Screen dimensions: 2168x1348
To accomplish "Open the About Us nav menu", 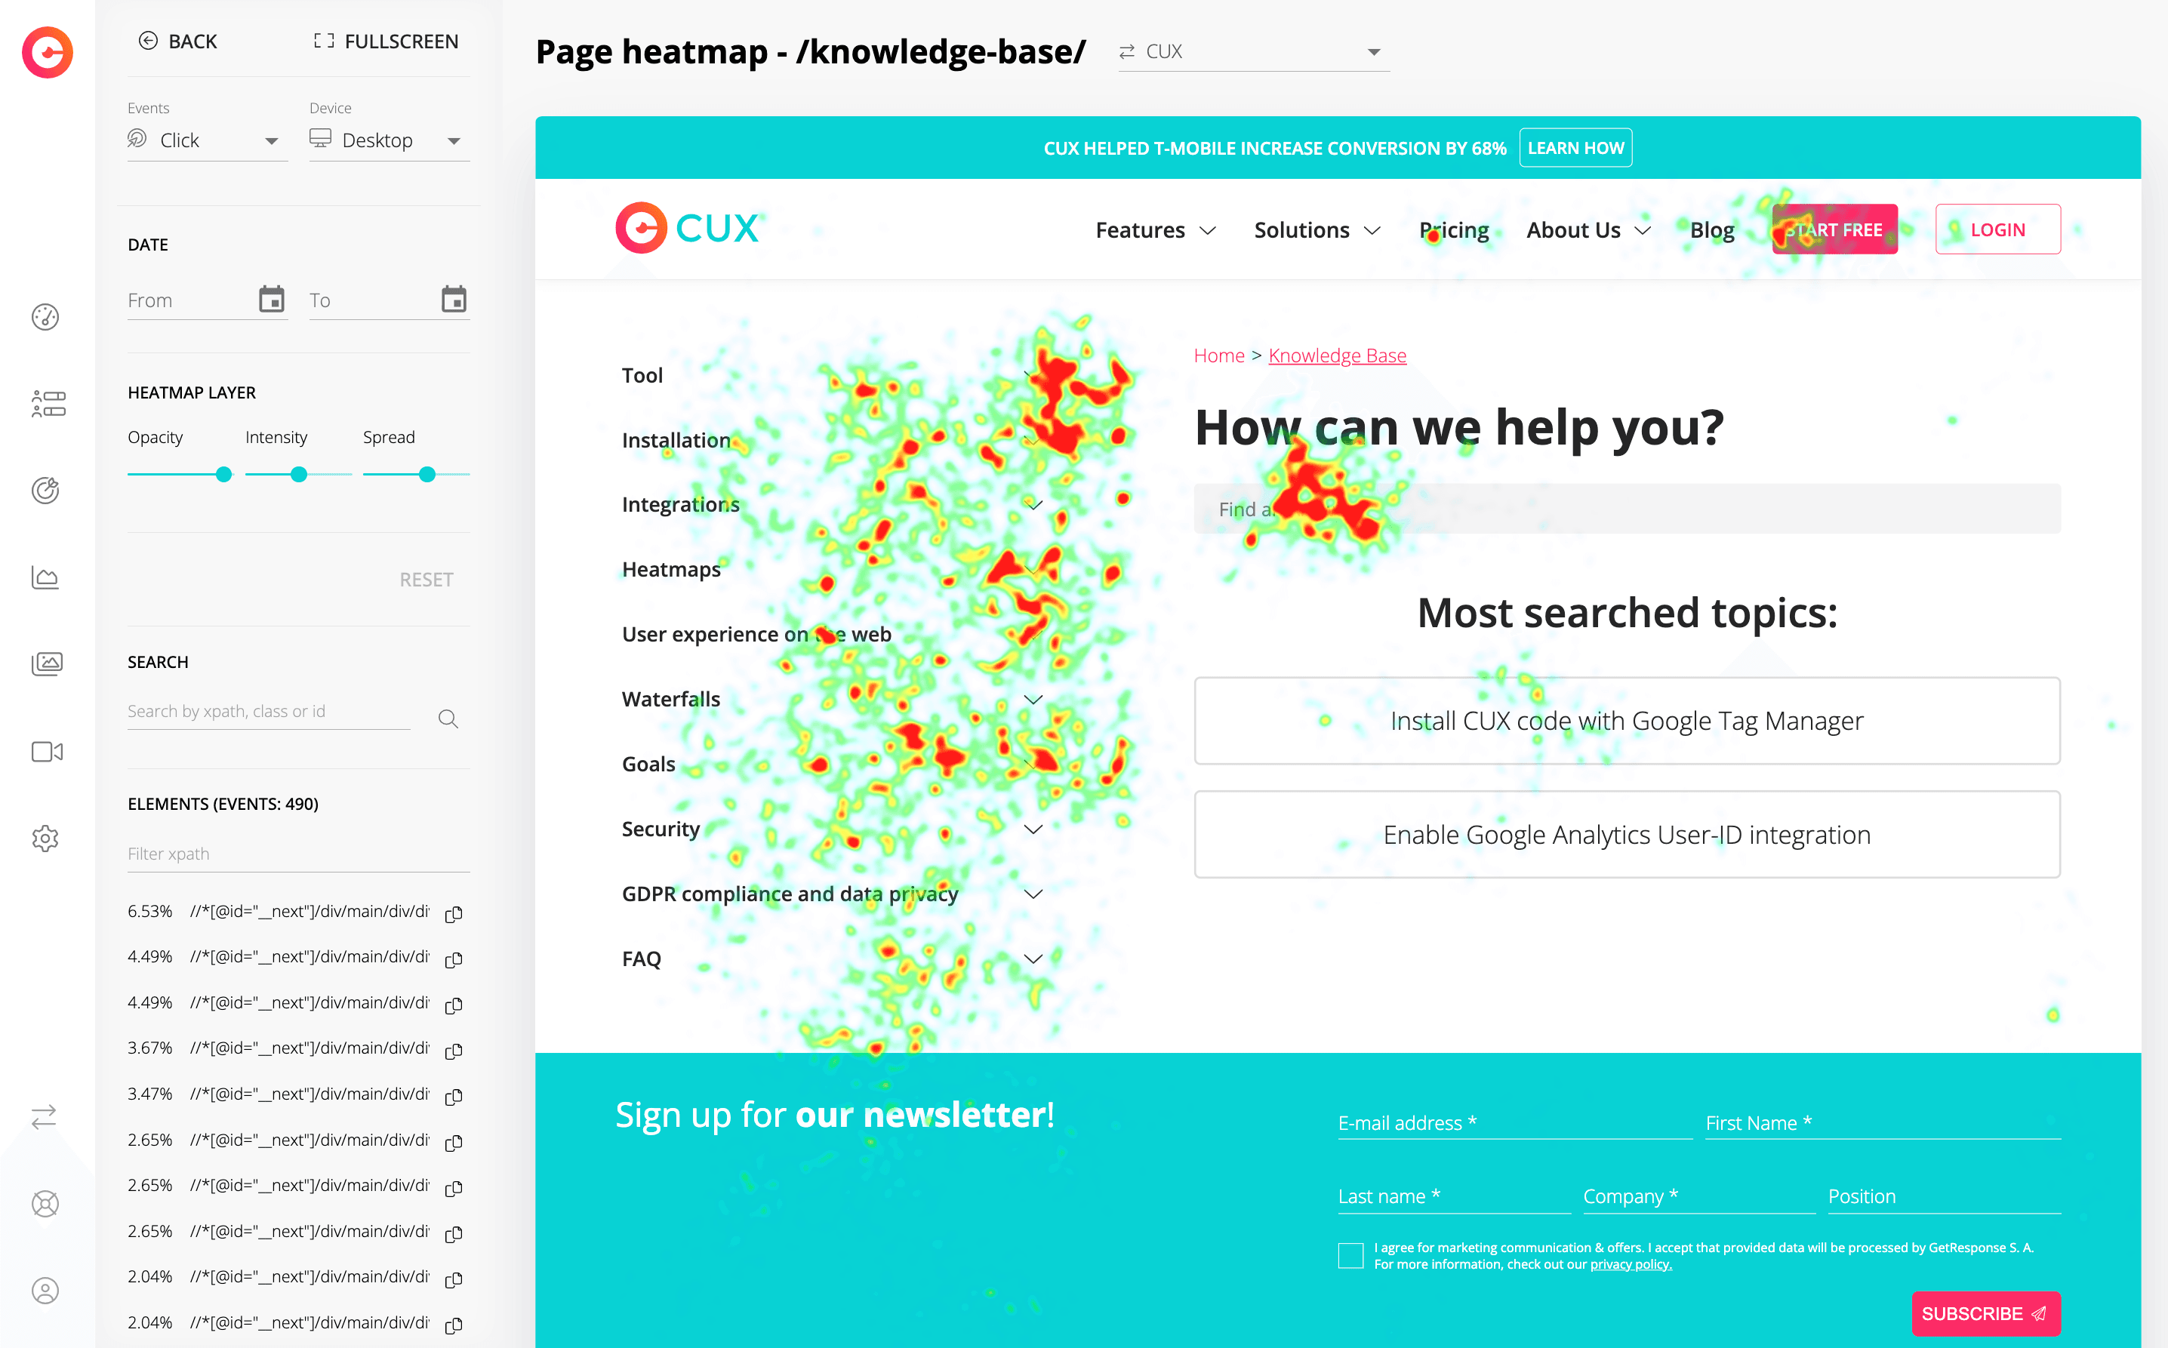I will click(1588, 230).
